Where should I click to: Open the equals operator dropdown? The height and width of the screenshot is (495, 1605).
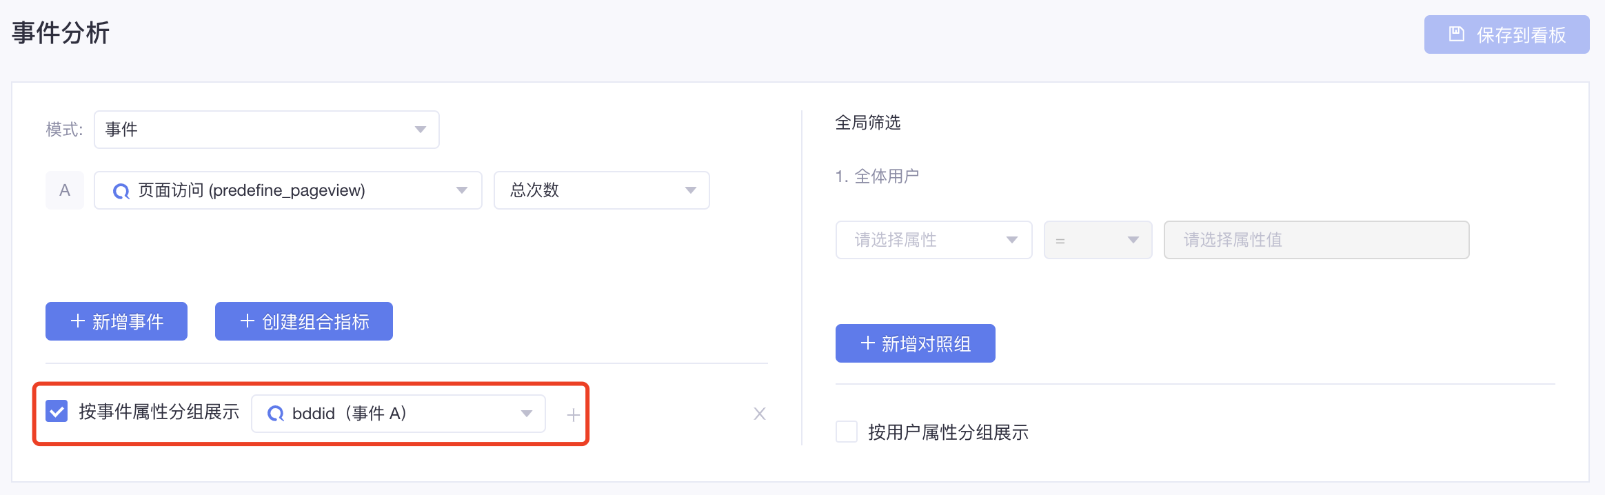[1098, 240]
